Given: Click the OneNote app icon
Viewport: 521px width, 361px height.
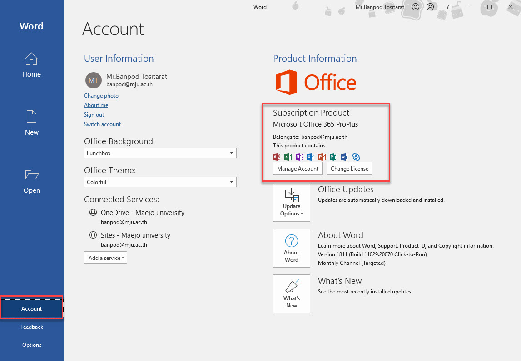Looking at the screenshot, I should point(299,157).
